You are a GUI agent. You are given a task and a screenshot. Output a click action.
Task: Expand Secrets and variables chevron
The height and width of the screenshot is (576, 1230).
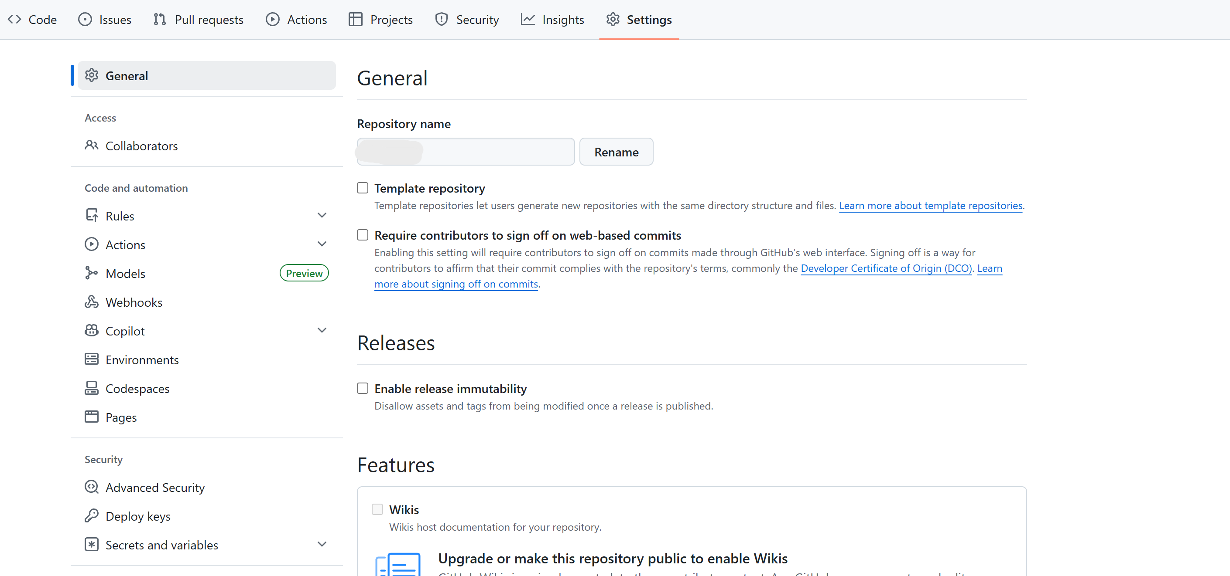pyautogui.click(x=322, y=544)
